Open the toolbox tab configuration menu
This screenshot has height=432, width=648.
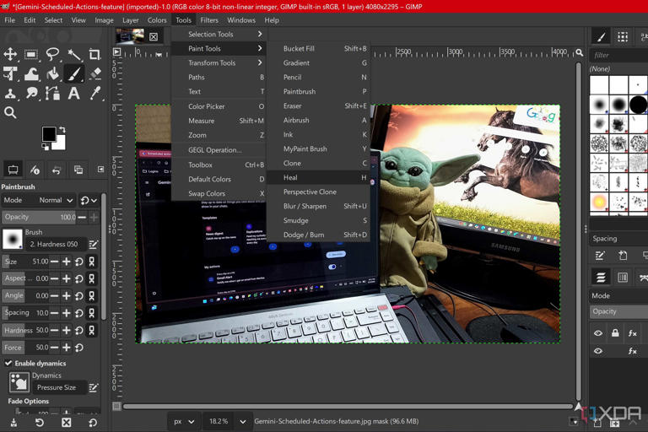pos(100,169)
